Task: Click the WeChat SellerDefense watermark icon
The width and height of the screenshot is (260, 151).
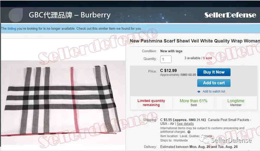Action: pos(205,141)
